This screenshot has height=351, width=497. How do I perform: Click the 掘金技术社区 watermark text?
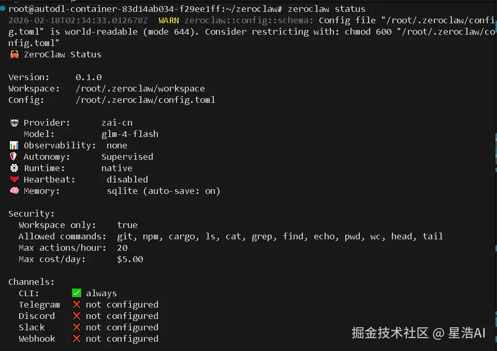(x=390, y=333)
